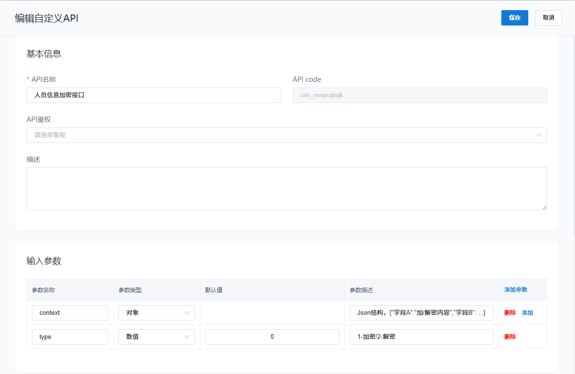
Task: Click the chevron icon beside 数值
Action: point(186,337)
